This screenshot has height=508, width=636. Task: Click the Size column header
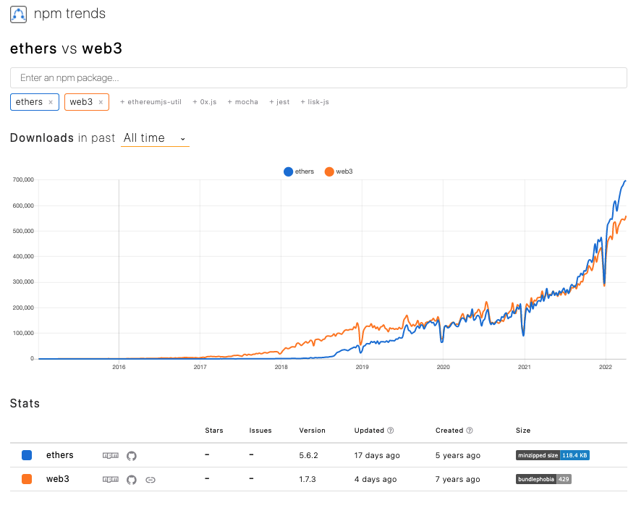tap(523, 431)
